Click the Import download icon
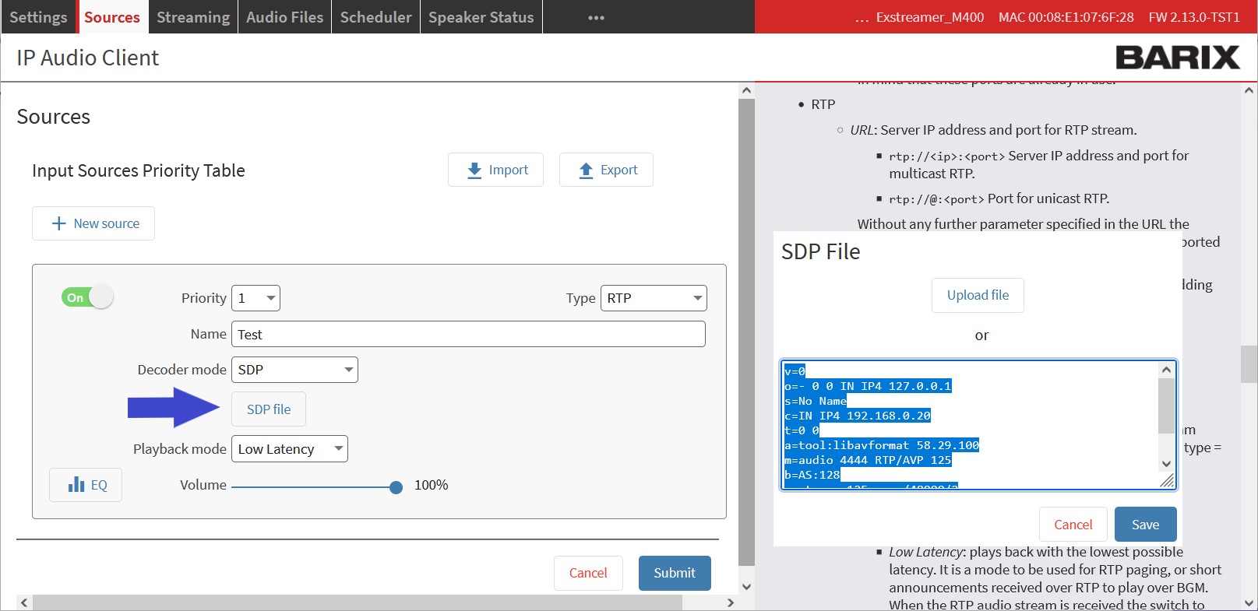 [x=474, y=170]
